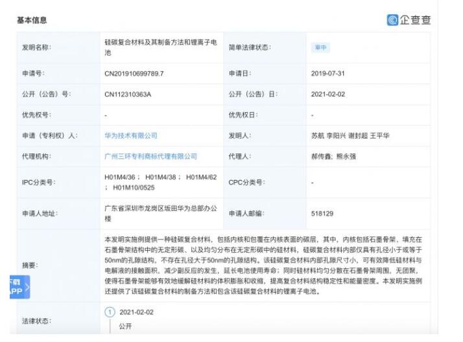Click the 代理机构 label cell
This screenshot has width=463, height=342.
pos(58,156)
